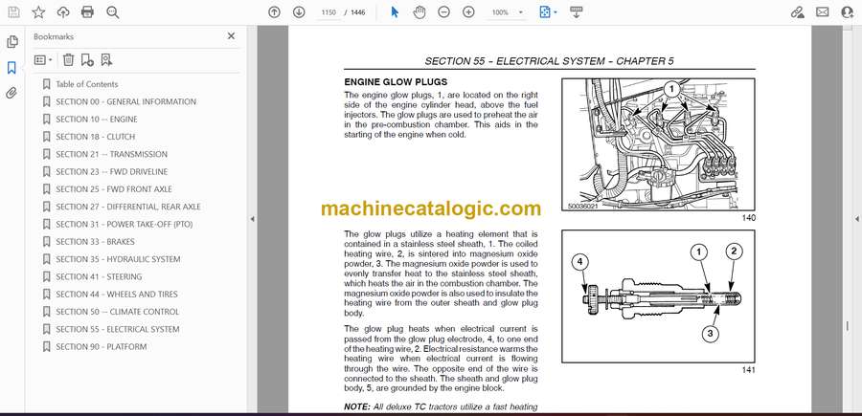Click the share with others person icon

click(848, 12)
